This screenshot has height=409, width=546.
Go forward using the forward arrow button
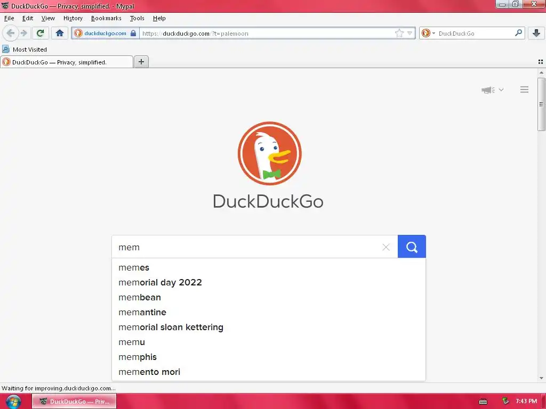pyautogui.click(x=23, y=34)
